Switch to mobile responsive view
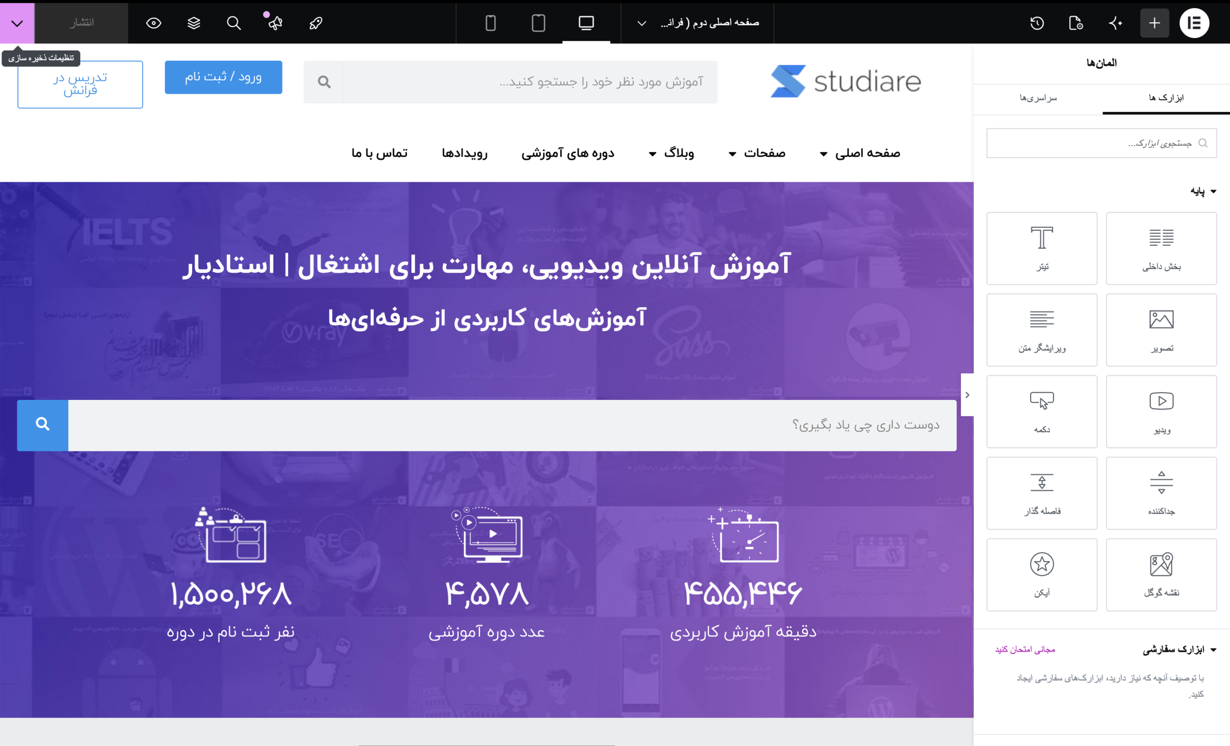 coord(490,23)
